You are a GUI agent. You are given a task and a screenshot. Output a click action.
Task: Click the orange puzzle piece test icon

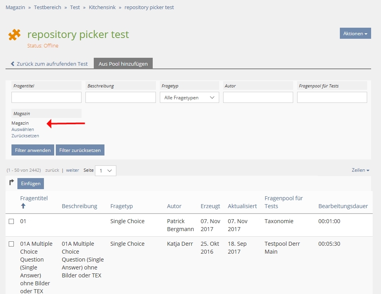[x=15, y=35]
